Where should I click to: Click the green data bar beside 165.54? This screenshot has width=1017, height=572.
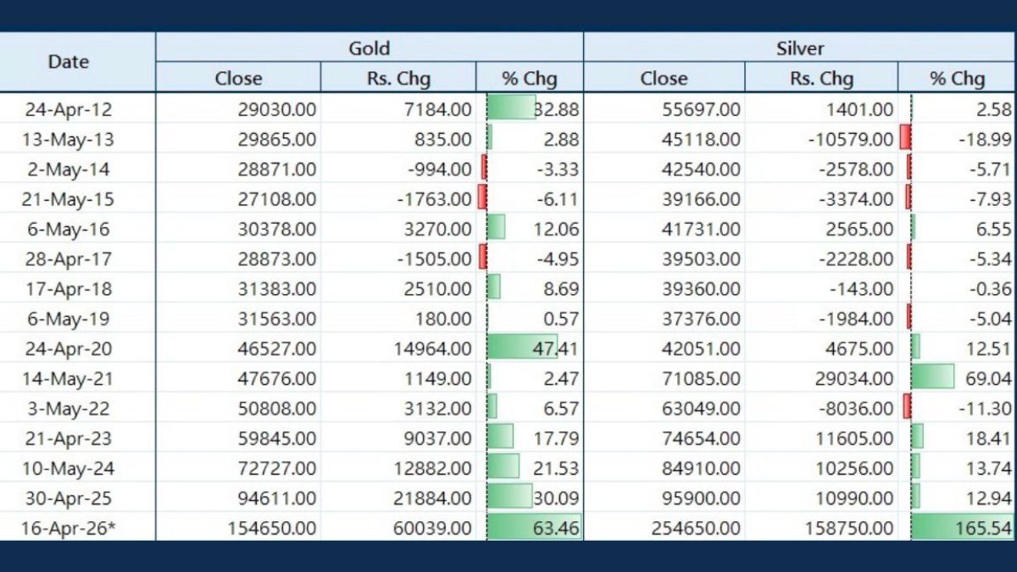pyautogui.click(x=941, y=528)
